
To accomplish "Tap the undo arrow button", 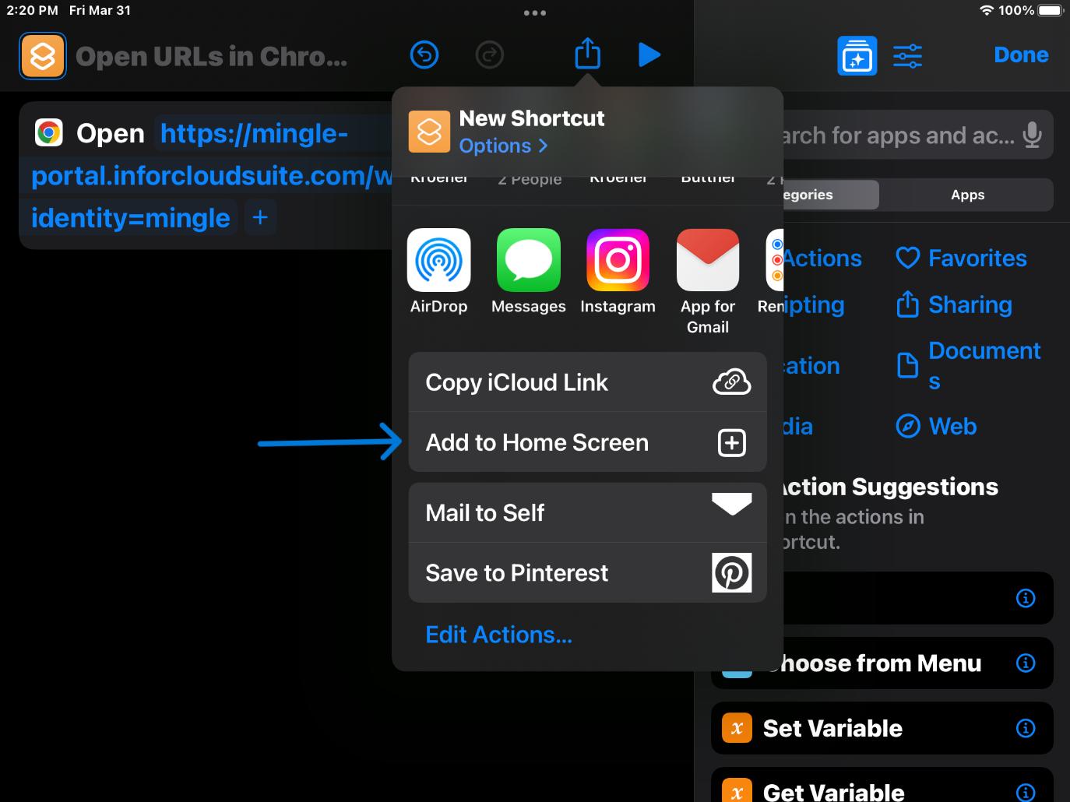I will tap(424, 55).
